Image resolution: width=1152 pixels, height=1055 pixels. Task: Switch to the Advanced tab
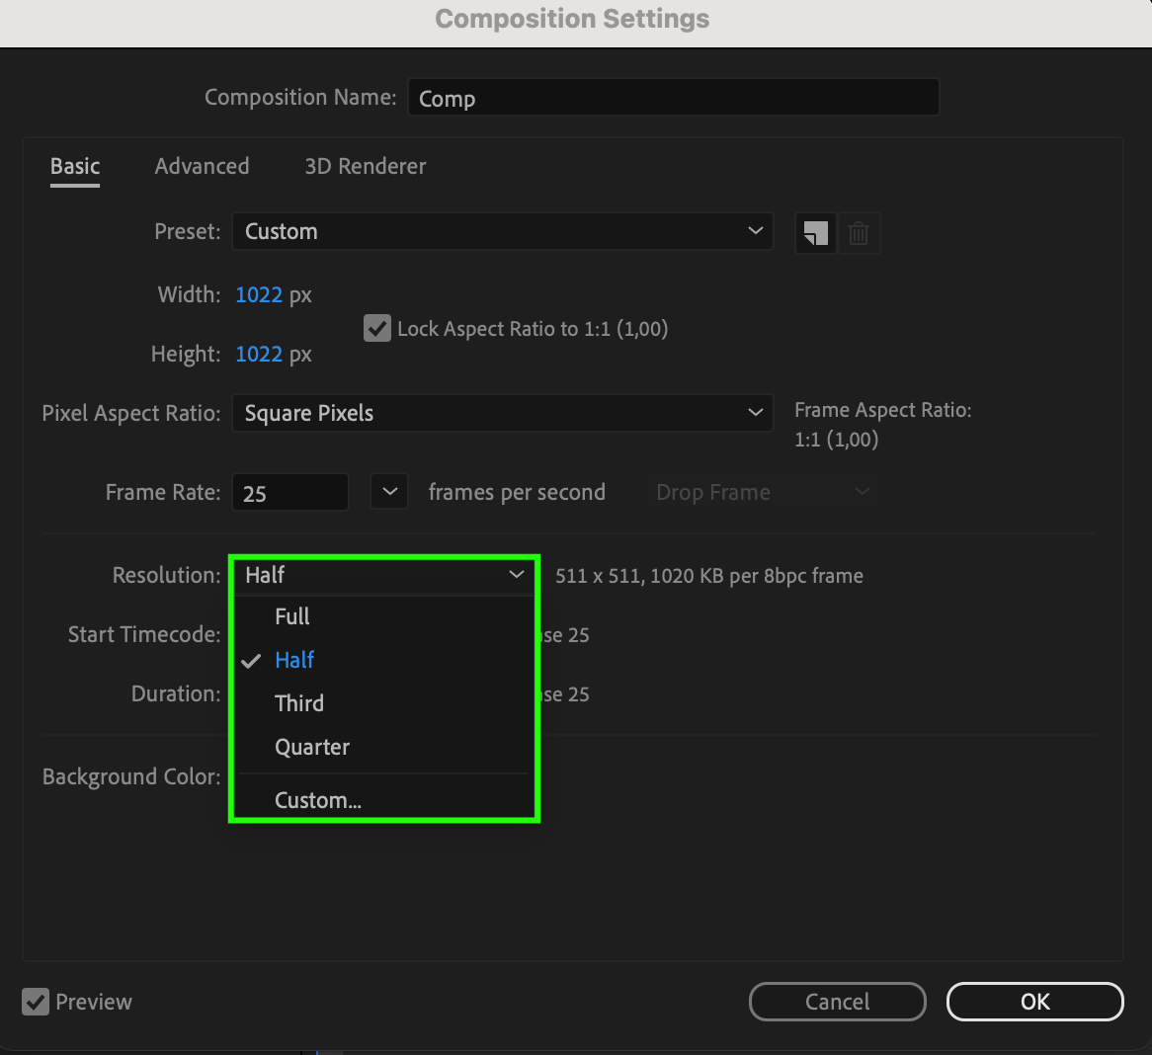[x=202, y=166]
